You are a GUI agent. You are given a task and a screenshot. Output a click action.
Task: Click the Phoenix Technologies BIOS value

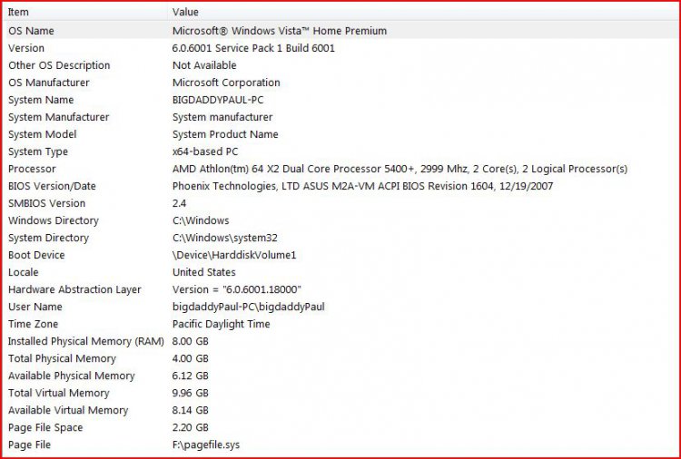click(362, 186)
